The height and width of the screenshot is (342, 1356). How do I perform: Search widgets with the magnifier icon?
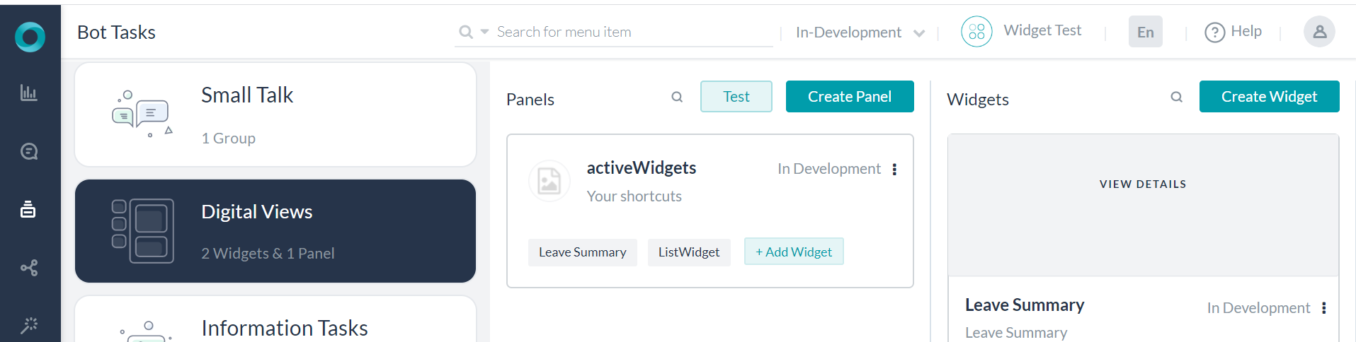(1176, 97)
